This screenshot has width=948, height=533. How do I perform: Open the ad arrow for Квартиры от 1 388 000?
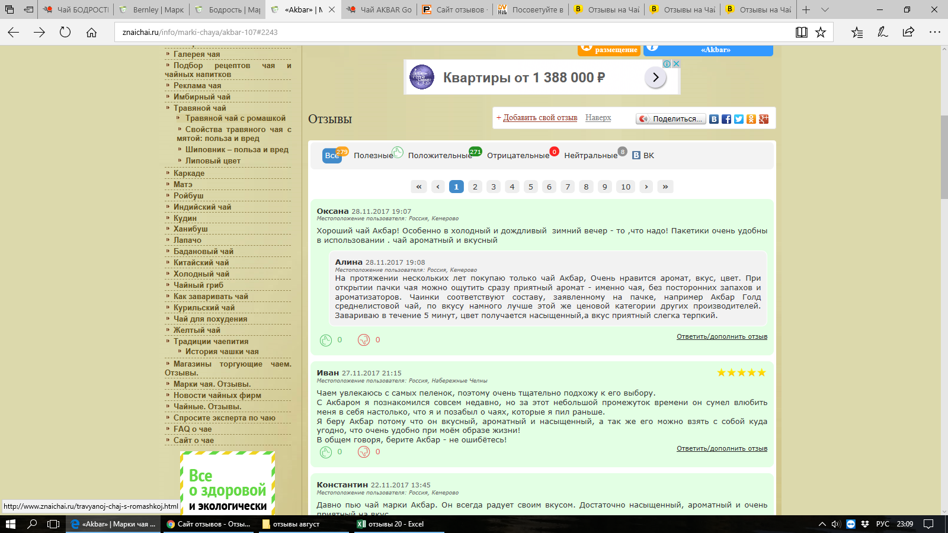(655, 77)
